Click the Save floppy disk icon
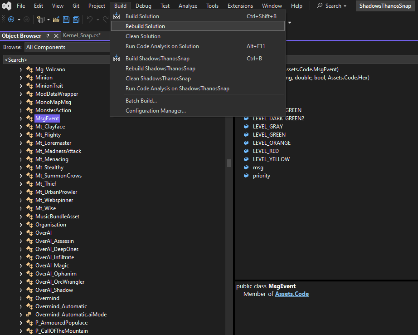The image size is (418, 335). click(66, 20)
